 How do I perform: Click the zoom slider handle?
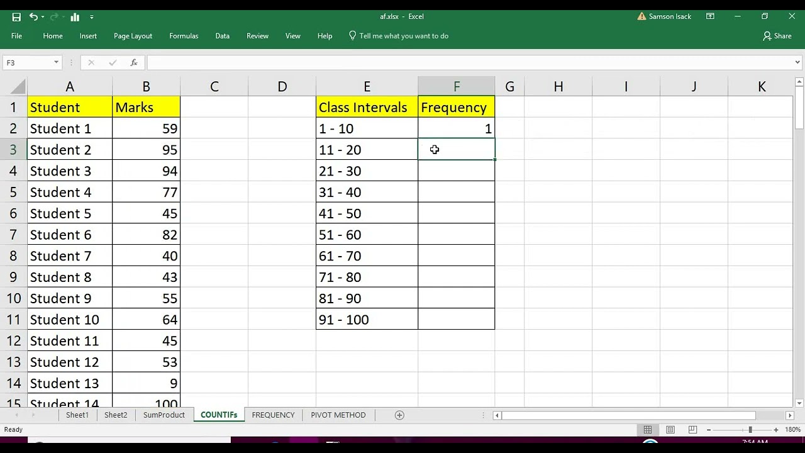click(750, 430)
